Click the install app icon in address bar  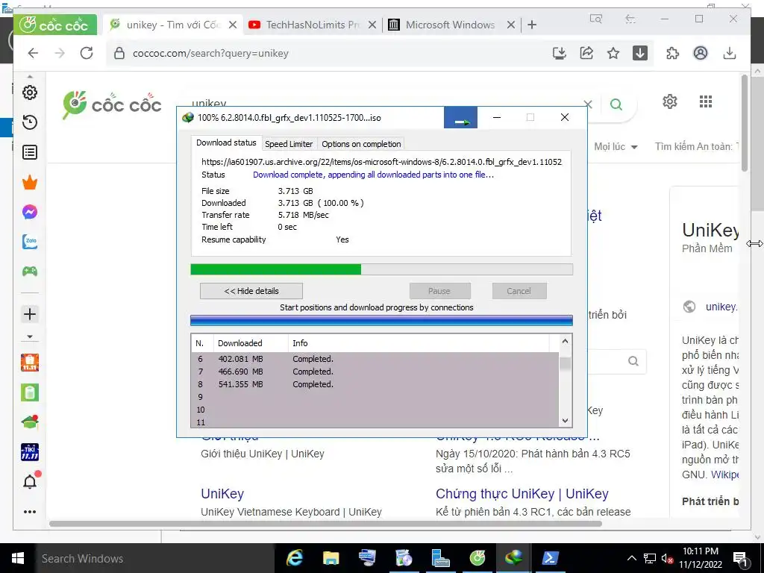560,53
